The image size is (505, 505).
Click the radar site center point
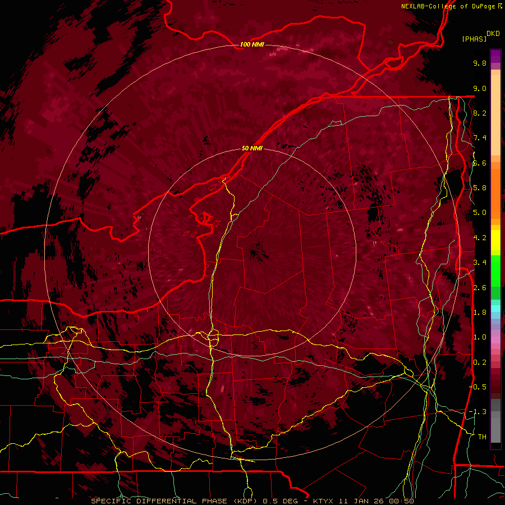tap(252, 252)
